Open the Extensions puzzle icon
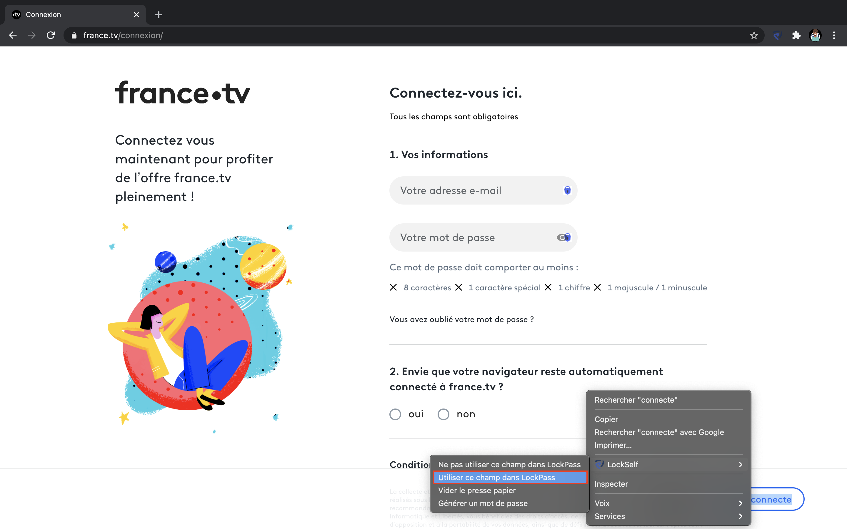The width and height of the screenshot is (847, 529). pyautogui.click(x=796, y=35)
